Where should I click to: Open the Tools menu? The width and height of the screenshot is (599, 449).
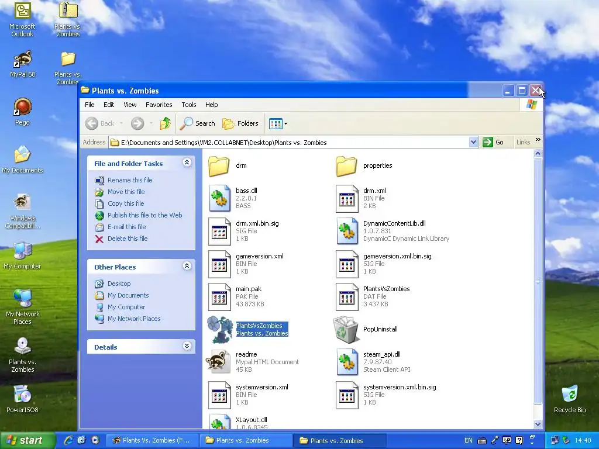click(189, 105)
